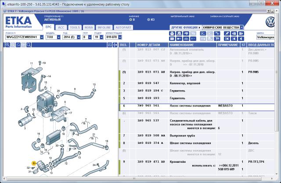Viewport: 281px width, 183px height.
Task: Switch to the EPC tab
Action: click(48, 27)
